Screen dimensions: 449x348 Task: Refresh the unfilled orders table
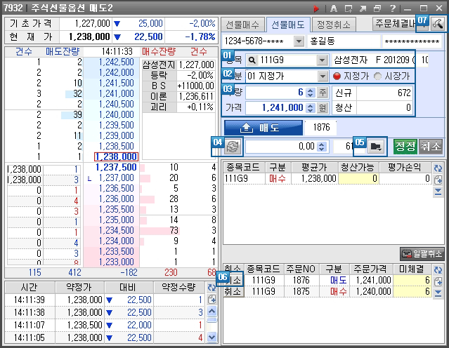[438, 268]
